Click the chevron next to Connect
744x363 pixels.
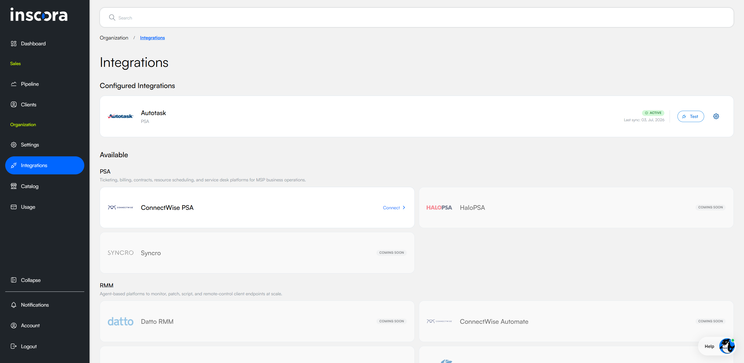[x=404, y=208]
